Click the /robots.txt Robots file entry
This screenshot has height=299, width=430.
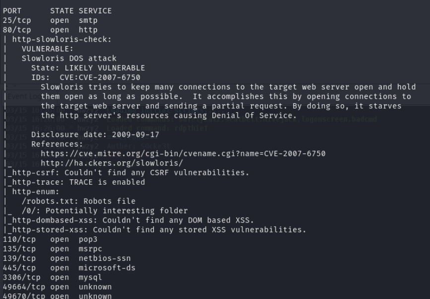click(78, 201)
